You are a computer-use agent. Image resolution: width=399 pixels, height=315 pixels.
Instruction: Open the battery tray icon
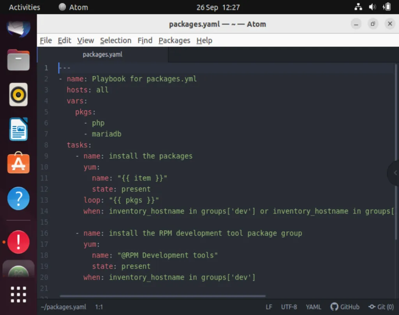point(387,7)
